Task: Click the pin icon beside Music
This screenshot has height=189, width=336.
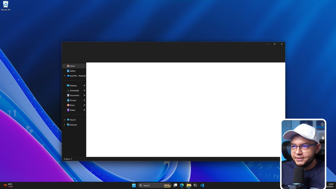Action: (x=84, y=105)
